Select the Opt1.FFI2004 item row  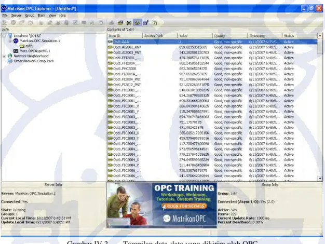[212, 63]
